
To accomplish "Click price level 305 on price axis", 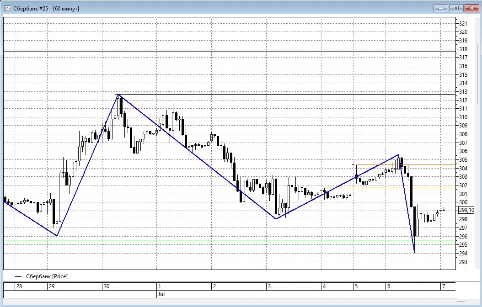I will coord(463,160).
